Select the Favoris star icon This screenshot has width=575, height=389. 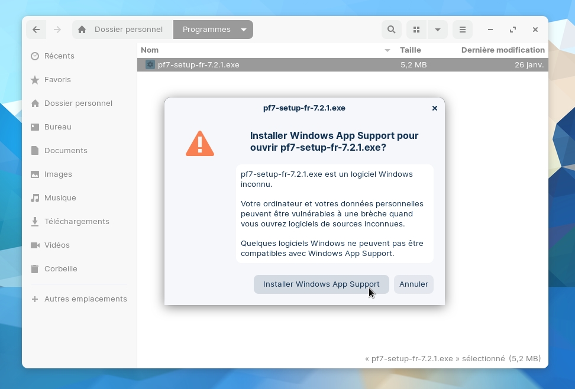pos(35,79)
